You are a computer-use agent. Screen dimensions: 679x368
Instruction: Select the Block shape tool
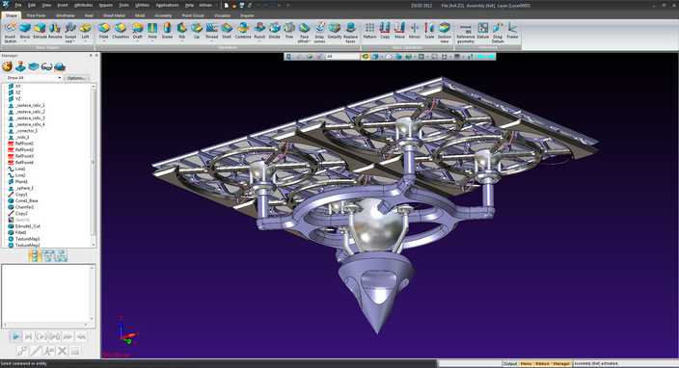pyautogui.click(x=25, y=31)
